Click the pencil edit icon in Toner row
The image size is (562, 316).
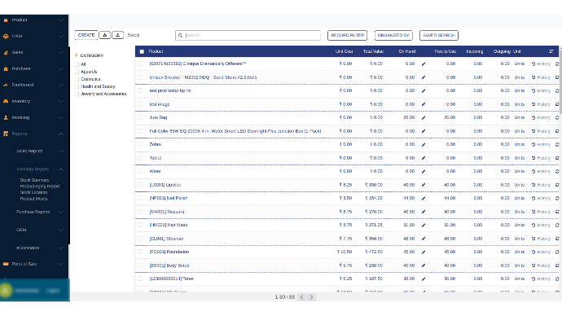point(424,279)
